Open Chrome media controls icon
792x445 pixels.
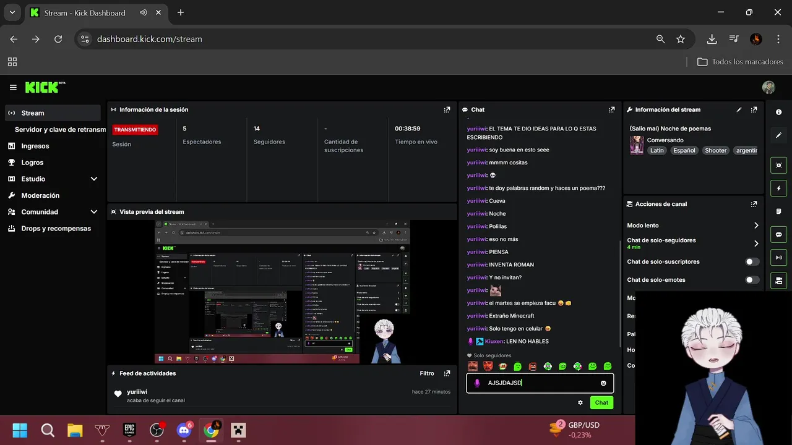point(734,39)
